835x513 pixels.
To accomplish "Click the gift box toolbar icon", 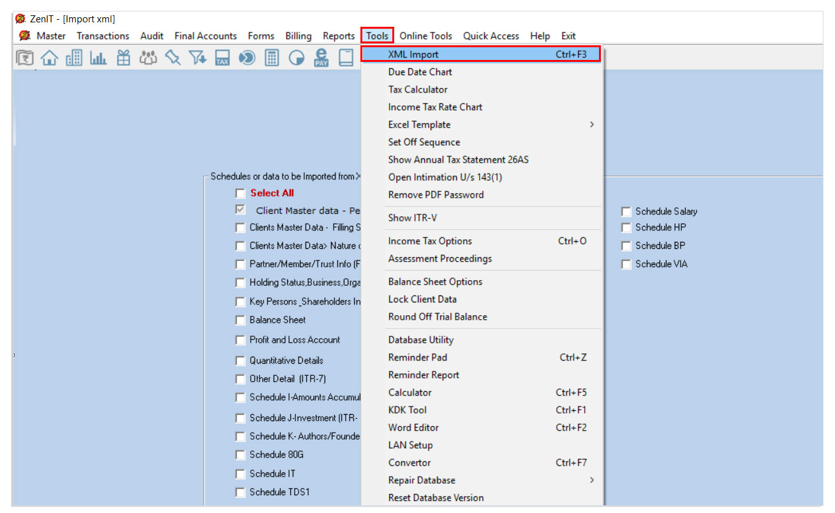I will click(123, 58).
